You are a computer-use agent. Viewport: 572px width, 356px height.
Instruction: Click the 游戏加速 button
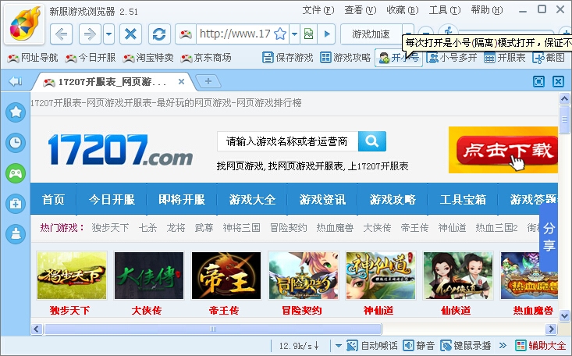371,34
